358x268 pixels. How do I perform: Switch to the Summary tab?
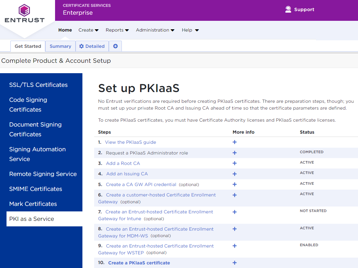[x=60, y=46]
